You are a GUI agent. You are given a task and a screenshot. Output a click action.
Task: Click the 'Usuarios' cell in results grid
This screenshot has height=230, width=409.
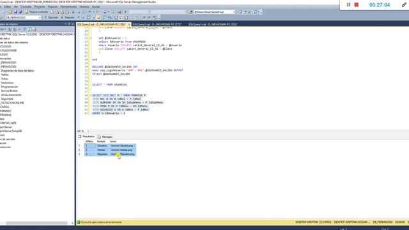(103, 146)
